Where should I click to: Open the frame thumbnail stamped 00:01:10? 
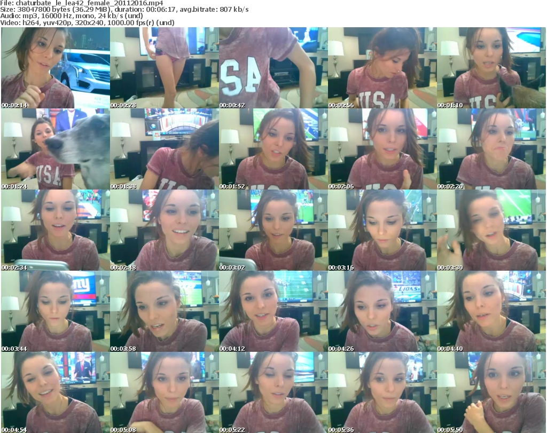[491, 68]
